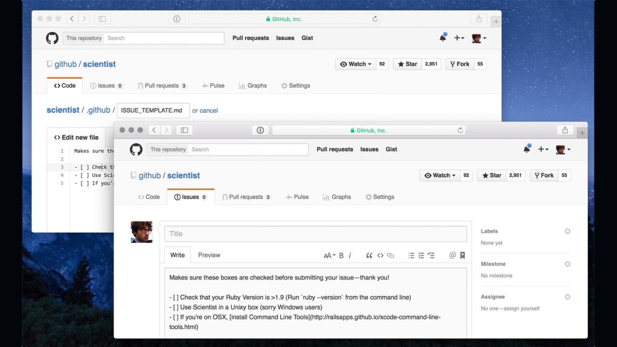Apply italic formatting in the issue editor
617x347 pixels.
tap(350, 255)
